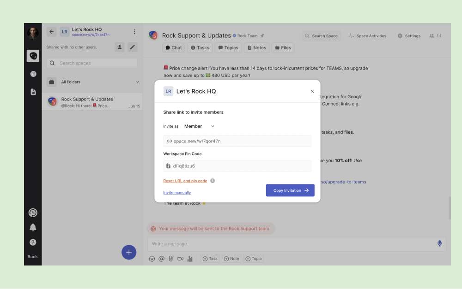The height and width of the screenshot is (289, 462).
Task: Click the Copy Invitation button
Action: pos(290,190)
